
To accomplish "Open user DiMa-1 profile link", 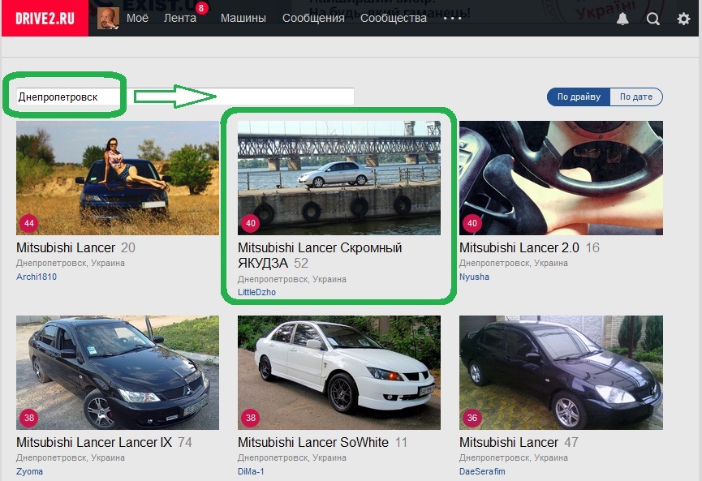I will (x=251, y=471).
